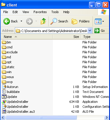Viewport: 110px width, 120px height.
Task: Sort by the Size column header
Action: pos(67,37)
